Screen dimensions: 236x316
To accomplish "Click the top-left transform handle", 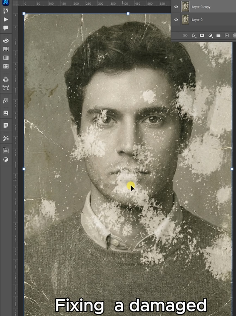I will pyautogui.click(x=24, y=14).
